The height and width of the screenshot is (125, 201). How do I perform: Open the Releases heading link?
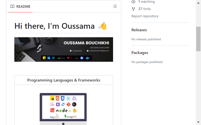click(139, 30)
